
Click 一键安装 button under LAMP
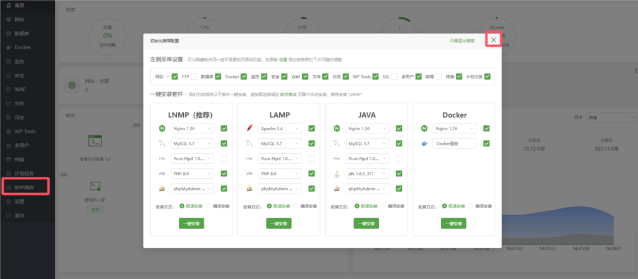click(279, 224)
